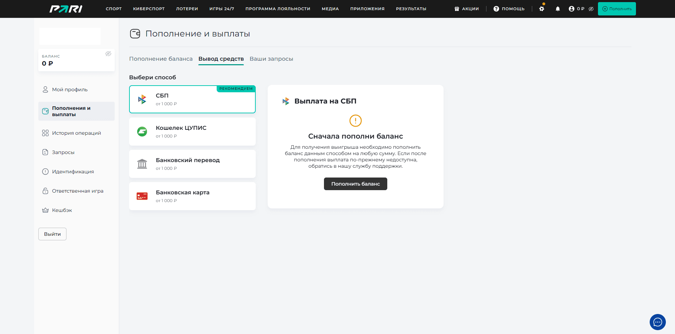
Task: Click the Сначала пополни баланс heading
Action: (x=356, y=136)
